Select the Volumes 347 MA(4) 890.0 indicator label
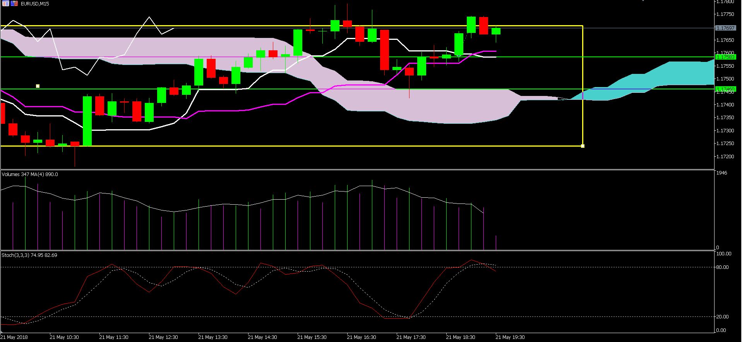The height and width of the screenshot is (342, 742). pos(30,174)
